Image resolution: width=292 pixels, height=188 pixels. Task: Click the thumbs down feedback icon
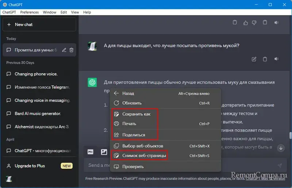point(255,23)
